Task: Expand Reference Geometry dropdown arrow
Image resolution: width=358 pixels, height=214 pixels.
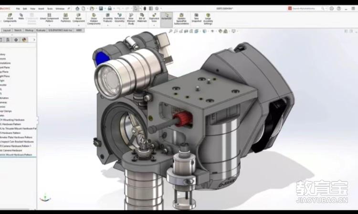Action: pyautogui.click(x=119, y=25)
